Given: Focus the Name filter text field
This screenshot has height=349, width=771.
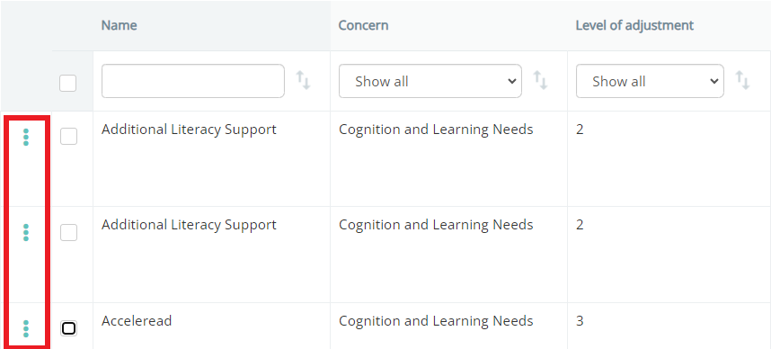Looking at the screenshot, I should pyautogui.click(x=192, y=81).
